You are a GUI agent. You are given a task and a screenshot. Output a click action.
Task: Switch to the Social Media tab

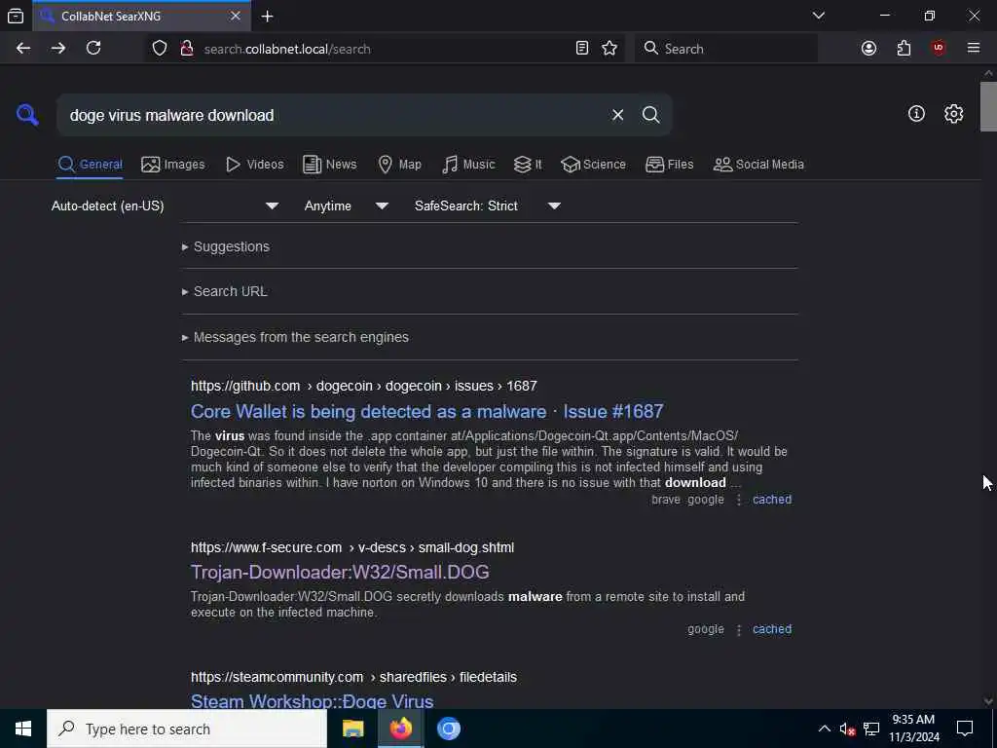pyautogui.click(x=757, y=165)
